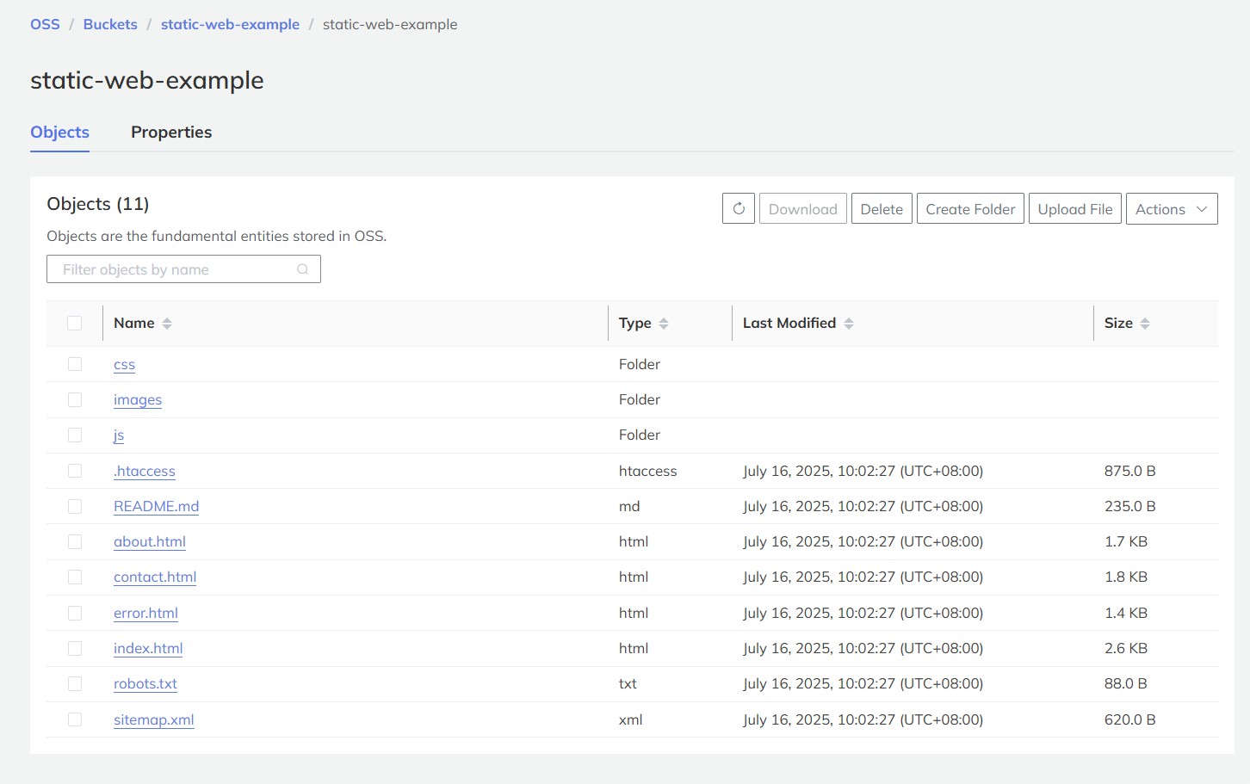1250x784 pixels.
Task: Select the index.html row checkbox
Action: 75,649
